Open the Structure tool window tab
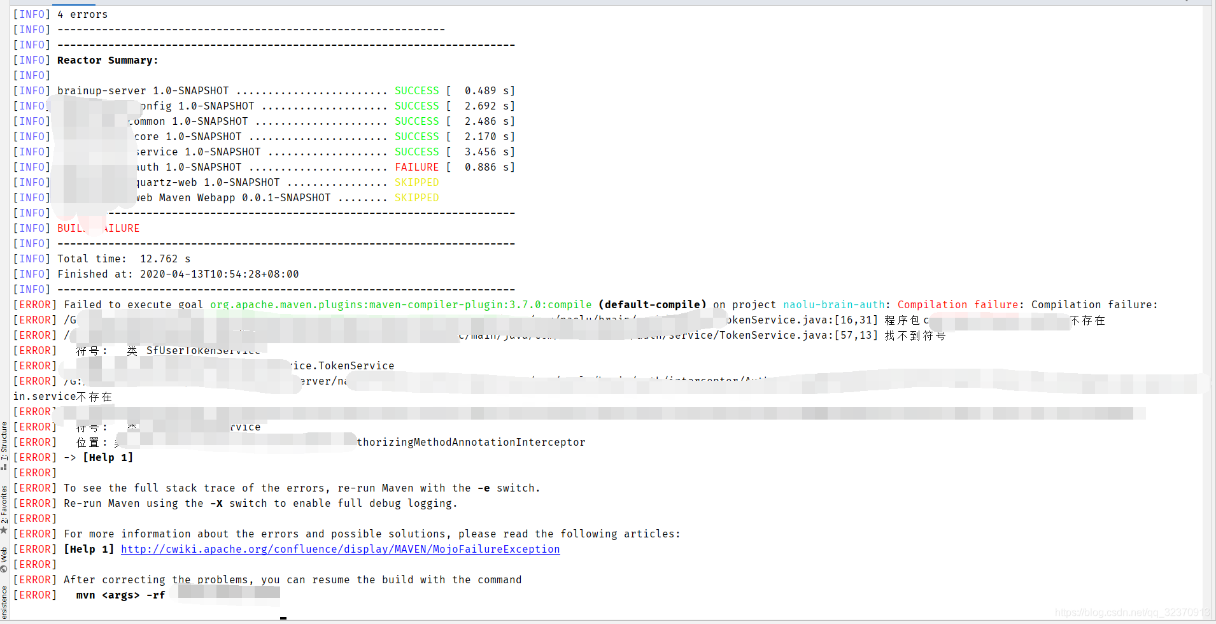 (4, 446)
